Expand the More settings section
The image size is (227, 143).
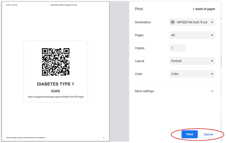(174, 91)
